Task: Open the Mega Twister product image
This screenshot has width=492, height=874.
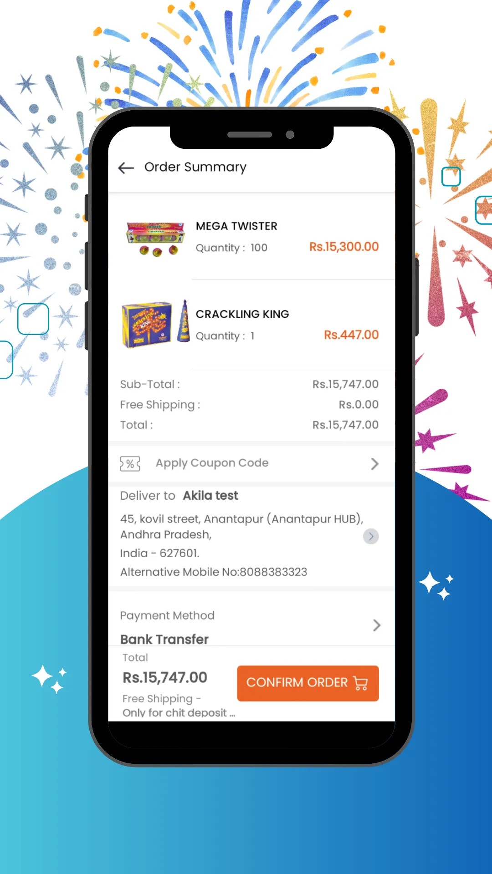Action: pos(155,239)
